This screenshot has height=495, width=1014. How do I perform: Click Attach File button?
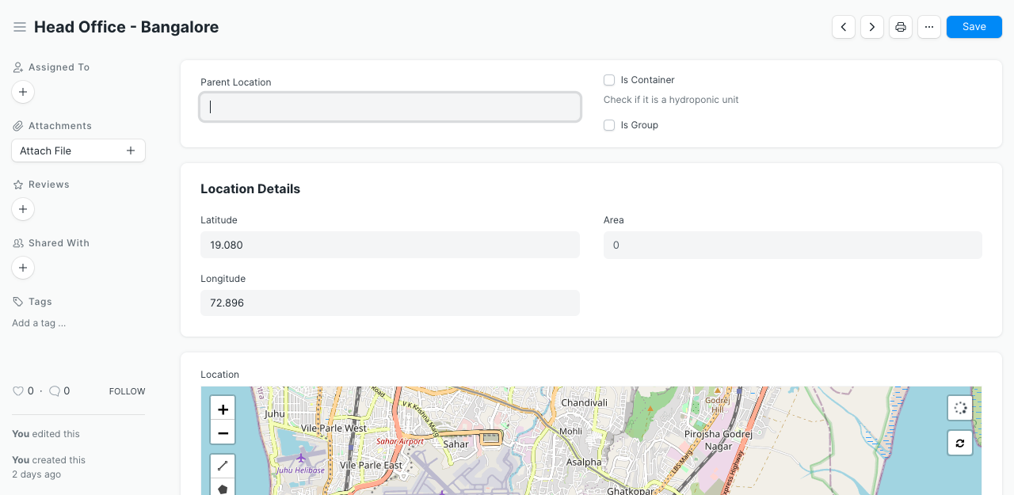(x=78, y=150)
